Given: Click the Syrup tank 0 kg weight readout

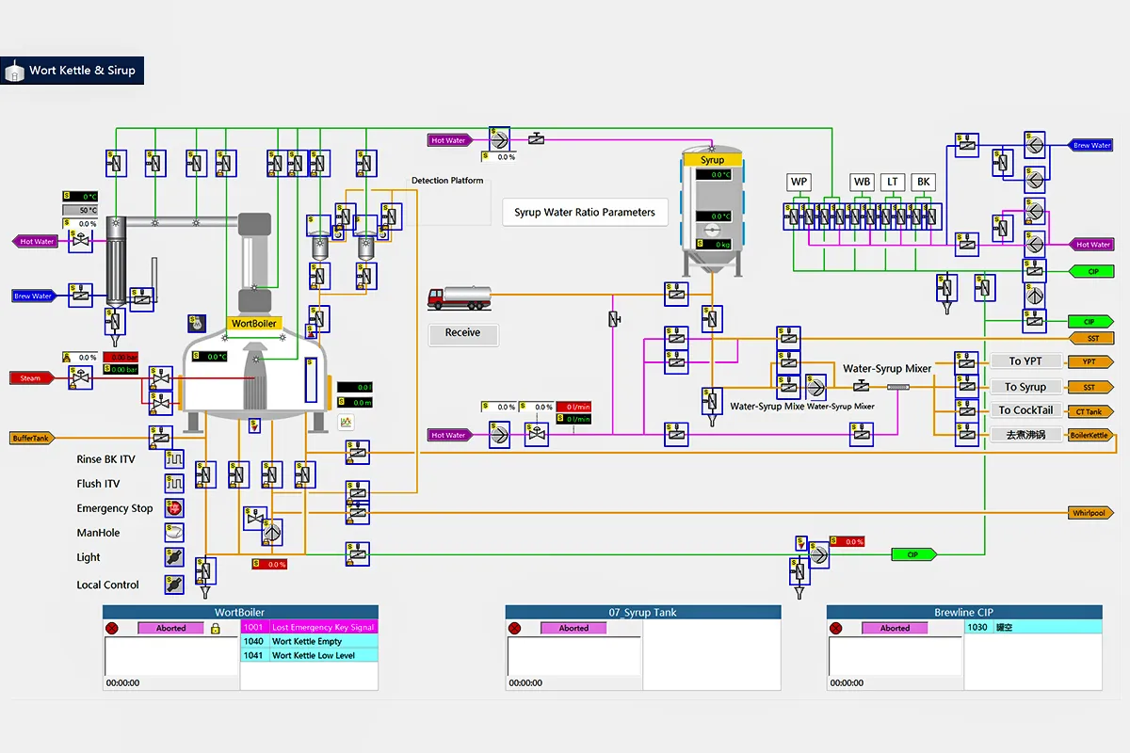Looking at the screenshot, I should point(714,244).
